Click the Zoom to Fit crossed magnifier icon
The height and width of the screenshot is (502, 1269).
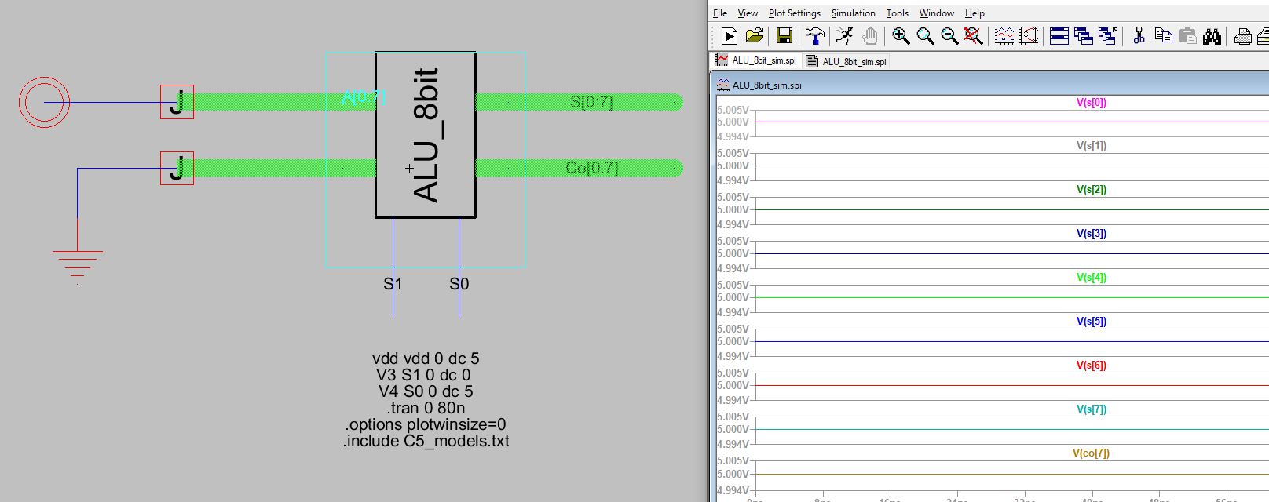pos(974,36)
